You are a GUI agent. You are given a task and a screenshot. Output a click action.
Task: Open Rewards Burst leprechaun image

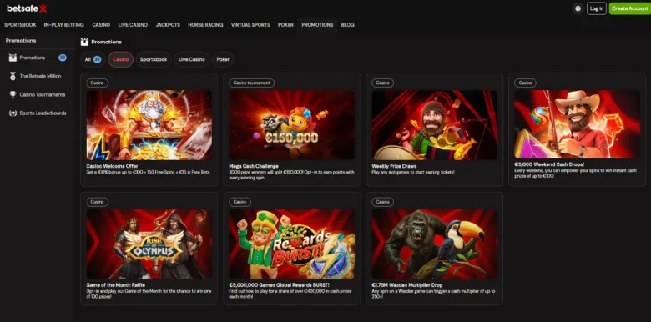point(292,244)
